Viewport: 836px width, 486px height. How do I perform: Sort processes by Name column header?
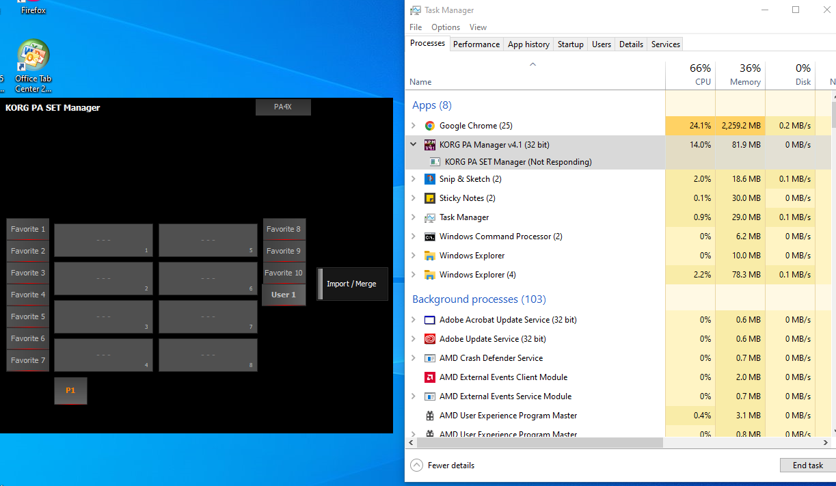[x=536, y=75]
